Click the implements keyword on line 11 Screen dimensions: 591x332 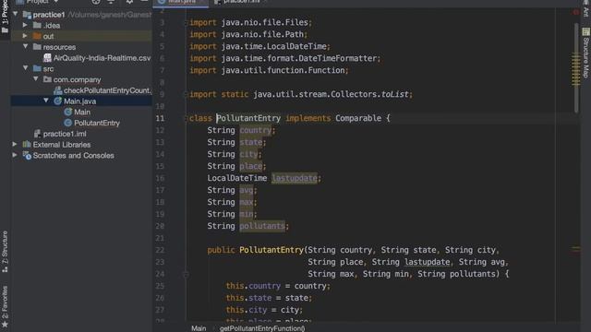[308, 118]
